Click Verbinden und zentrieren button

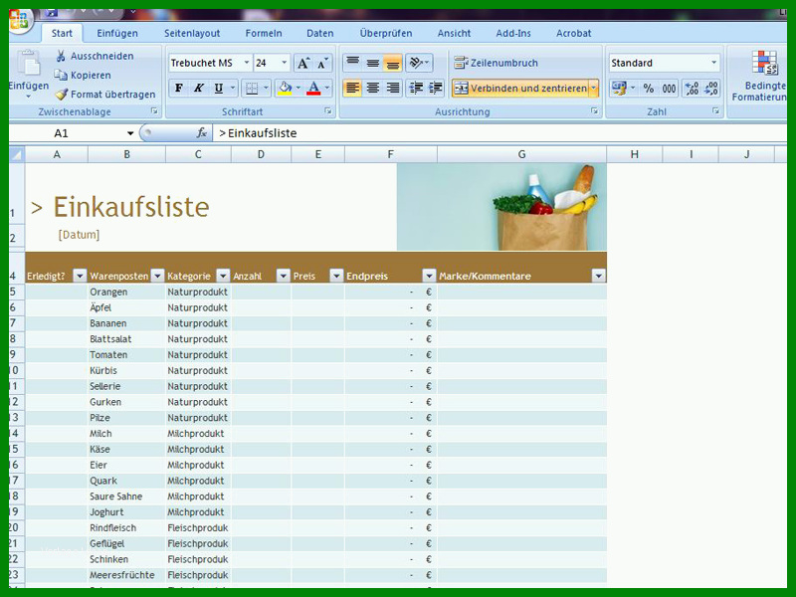click(x=520, y=89)
